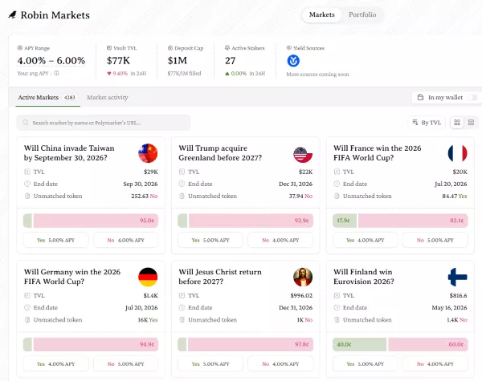Choose No 4.00% APY on Finland market
482x381 pixels.
[x=435, y=364]
